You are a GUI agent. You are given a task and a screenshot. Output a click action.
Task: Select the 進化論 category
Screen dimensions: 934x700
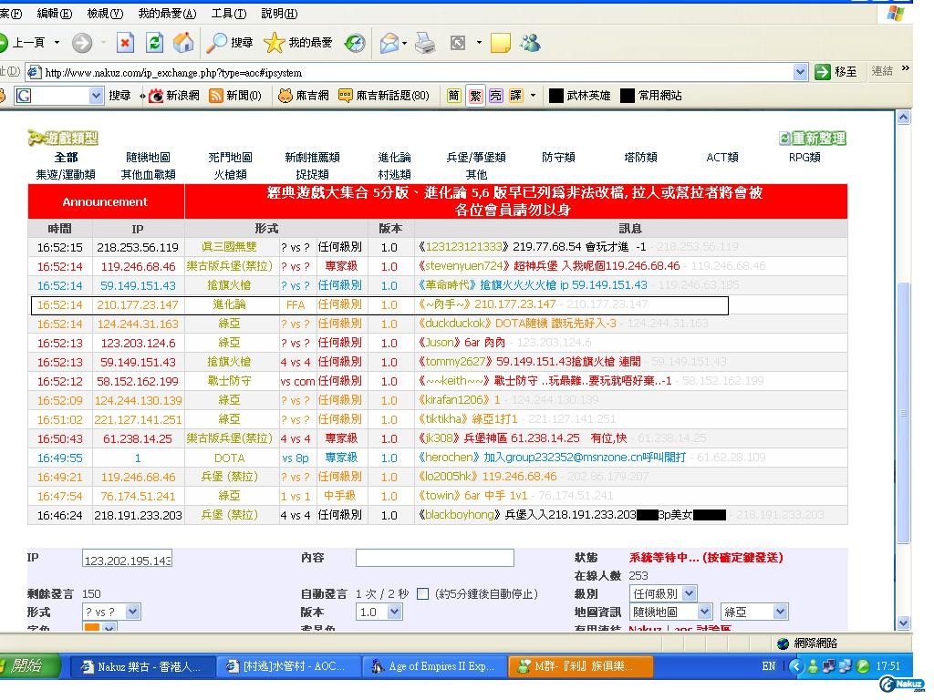point(394,157)
